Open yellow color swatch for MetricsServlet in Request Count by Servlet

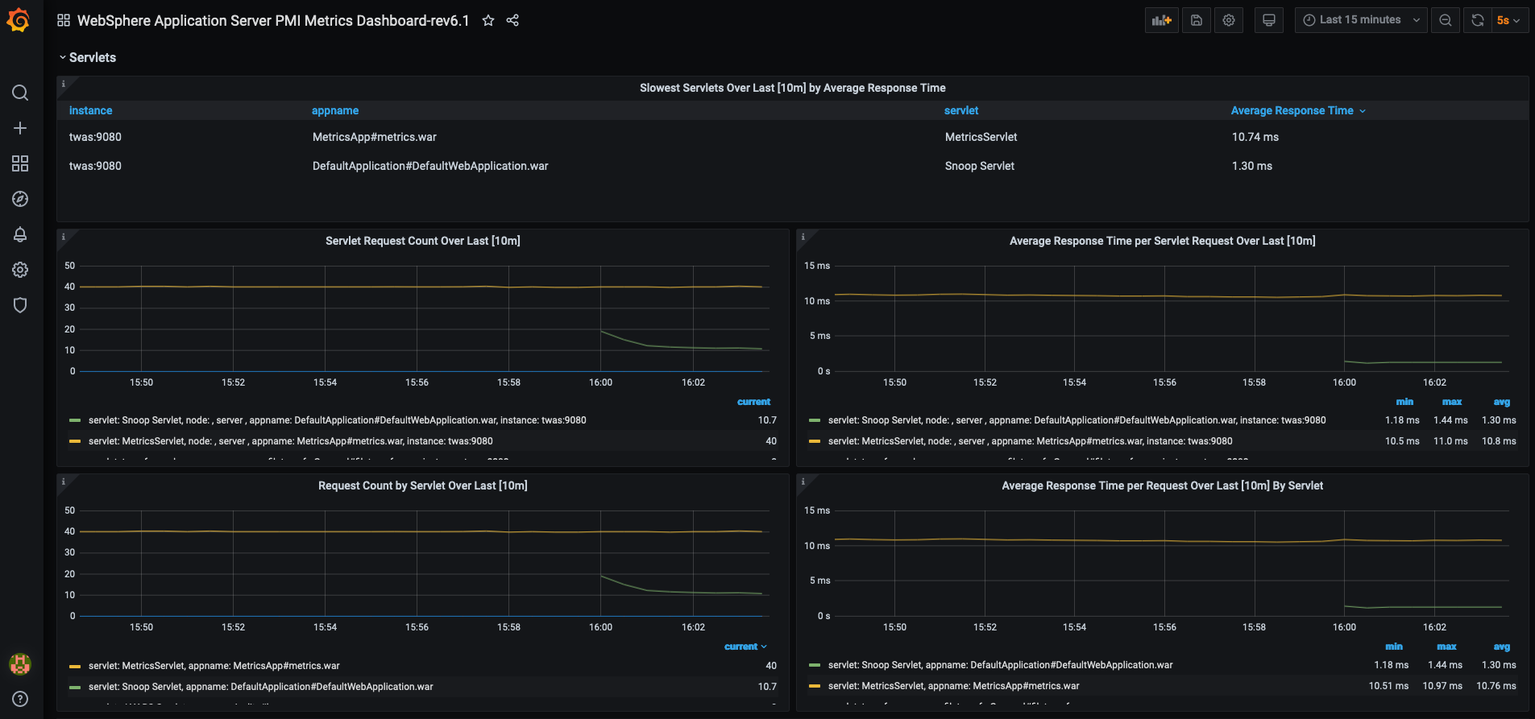coord(75,666)
